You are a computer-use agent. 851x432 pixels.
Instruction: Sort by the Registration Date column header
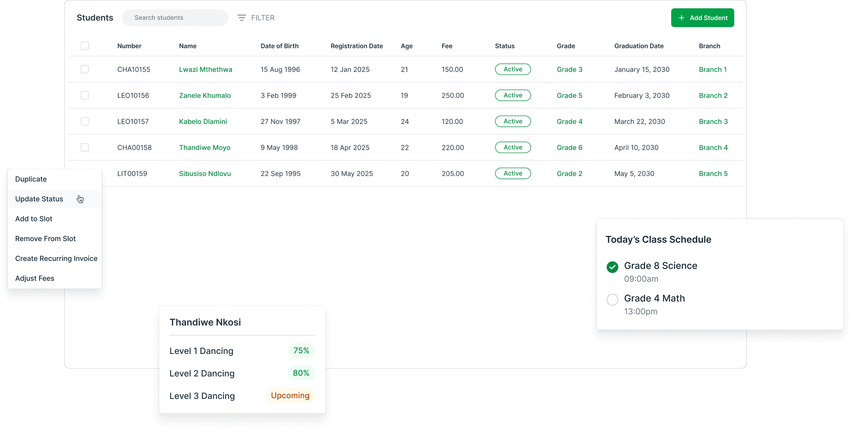point(356,46)
